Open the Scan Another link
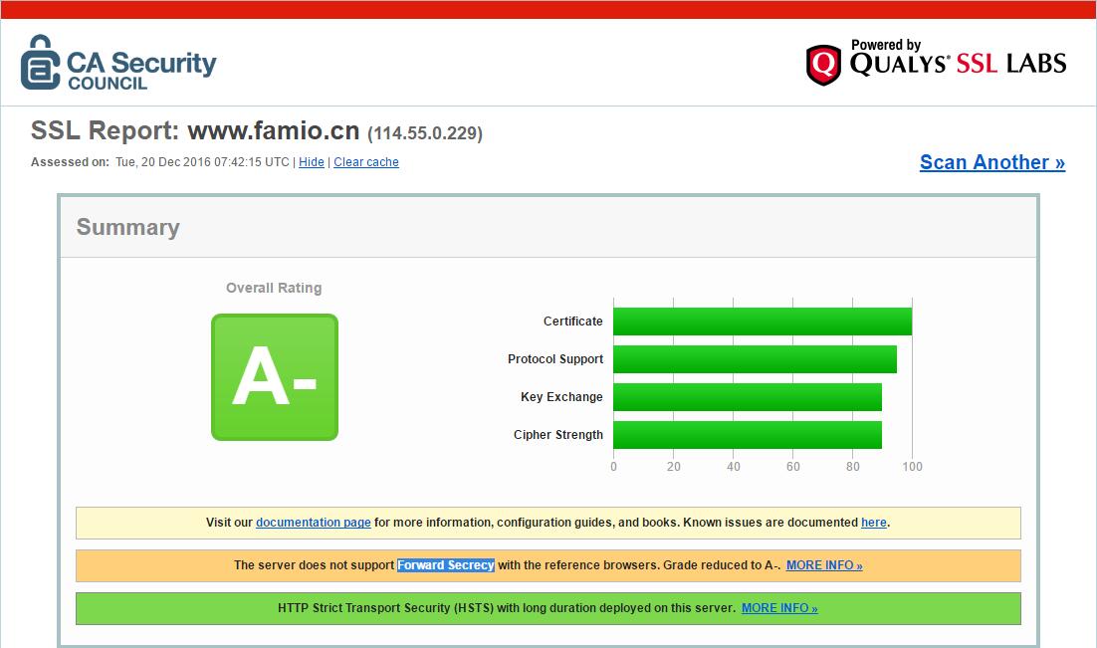The width and height of the screenshot is (1097, 648). coord(992,162)
